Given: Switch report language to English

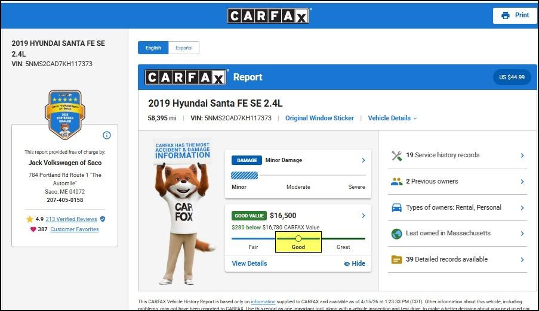Looking at the screenshot, I should click(x=153, y=48).
